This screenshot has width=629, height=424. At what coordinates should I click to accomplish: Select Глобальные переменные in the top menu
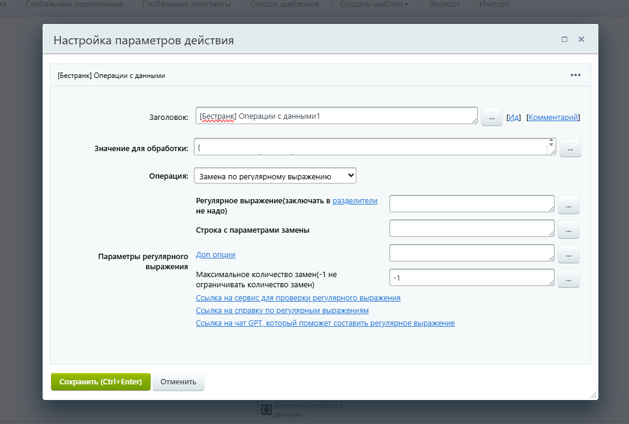[x=73, y=4]
